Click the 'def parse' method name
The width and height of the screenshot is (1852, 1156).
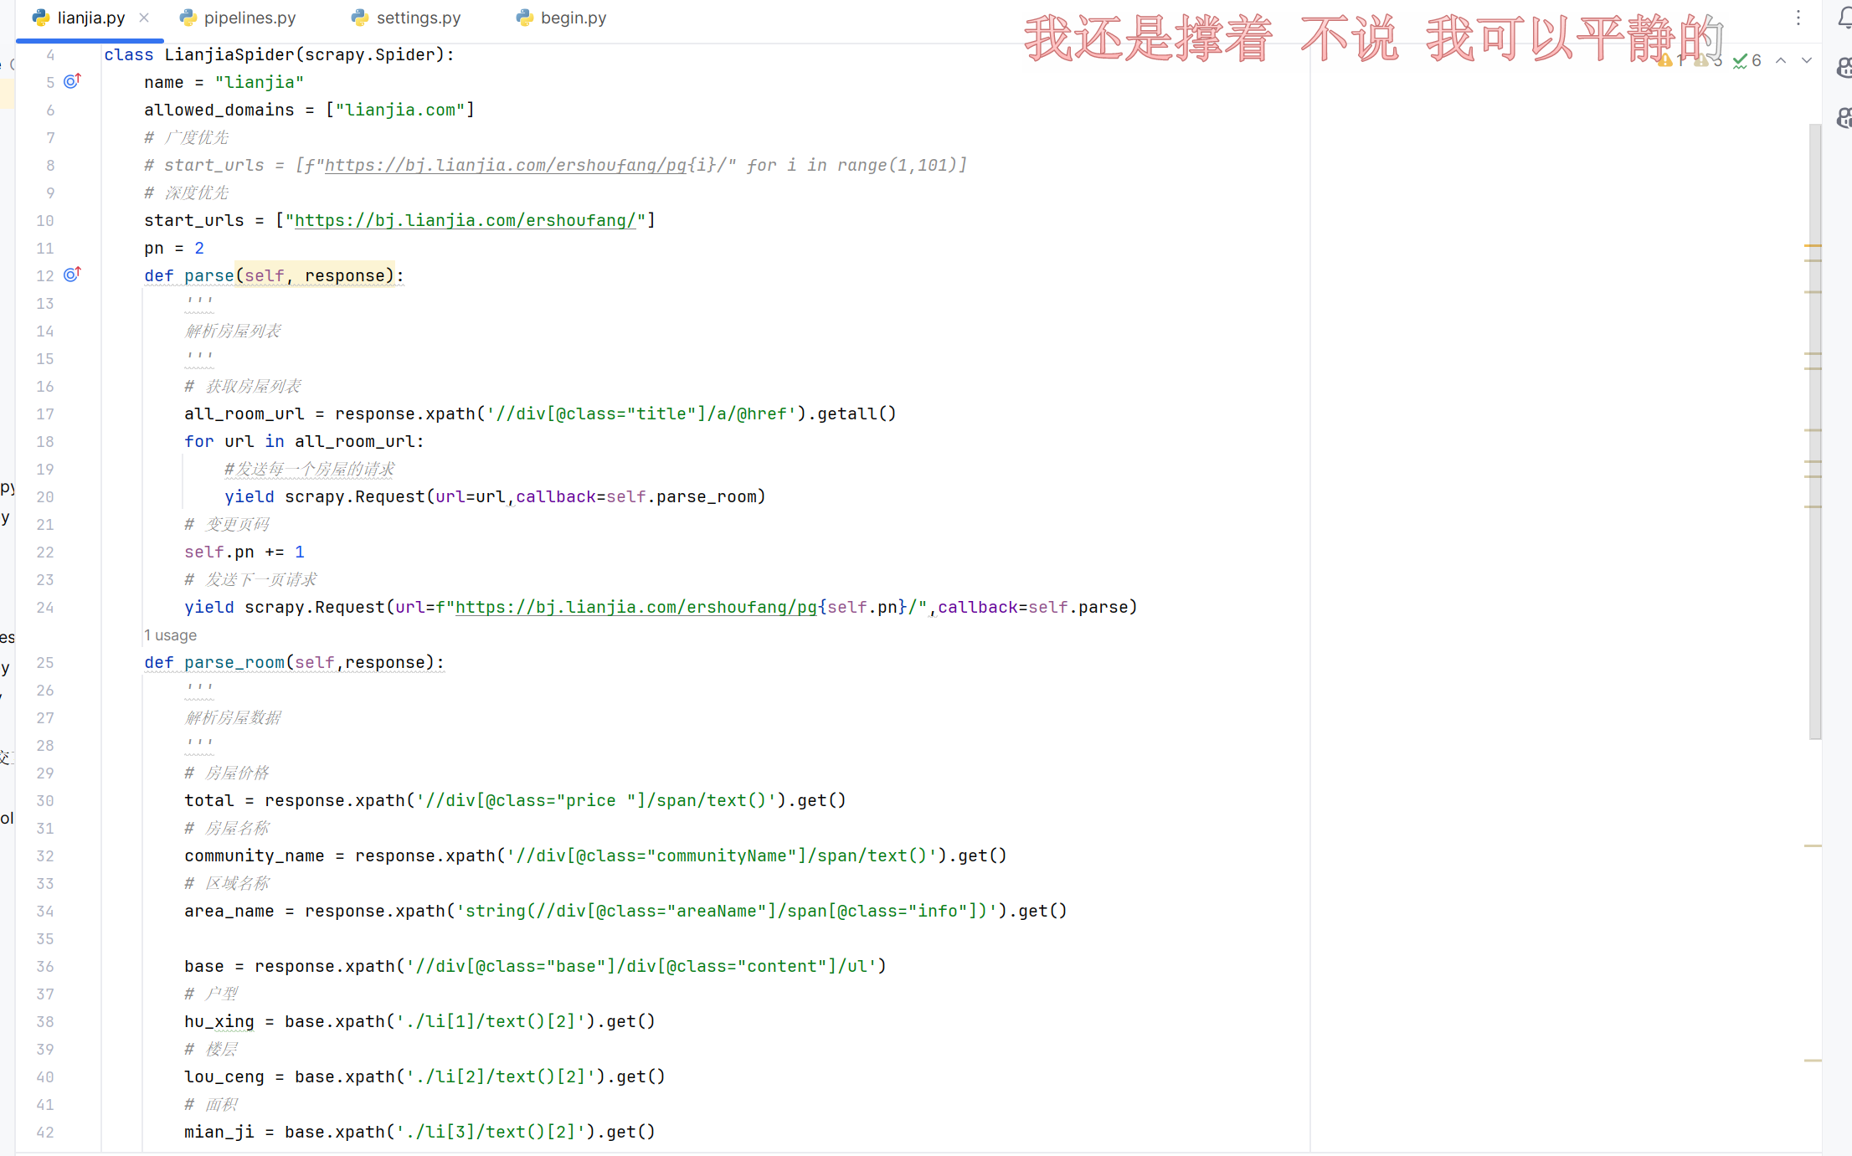point(209,275)
